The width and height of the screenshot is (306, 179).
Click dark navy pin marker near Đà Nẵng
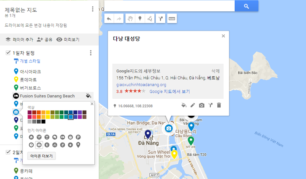148,134
